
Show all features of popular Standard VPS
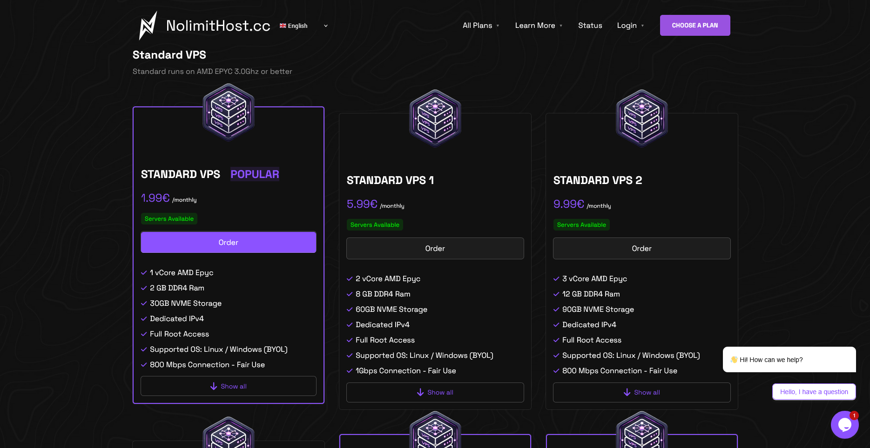(x=229, y=386)
